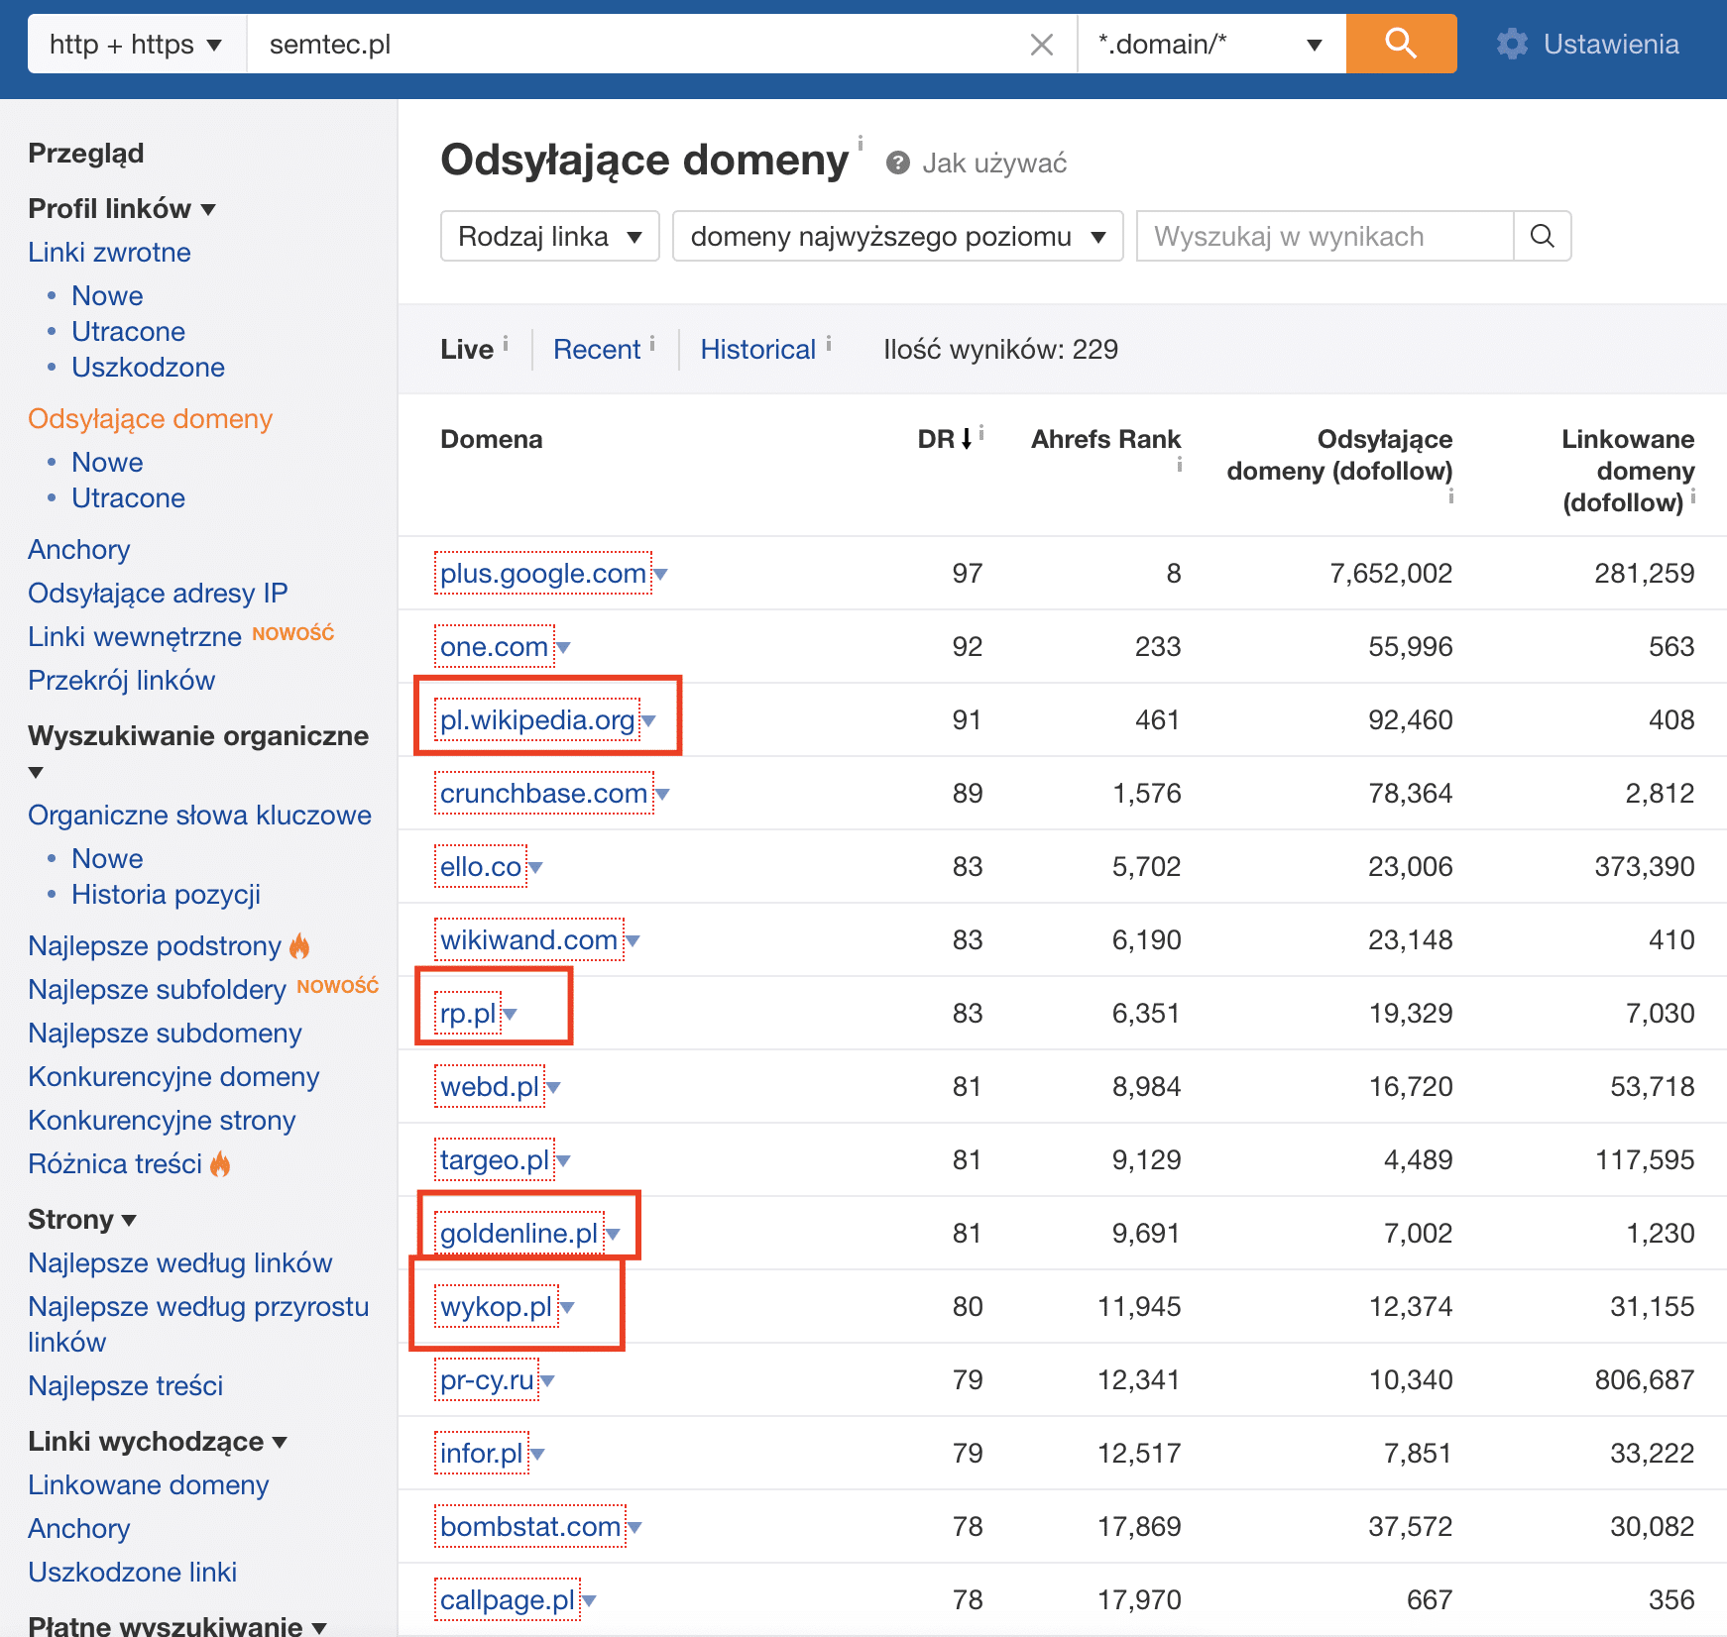Switch to the Historical tab
The height and width of the screenshot is (1637, 1727).
[x=756, y=350]
